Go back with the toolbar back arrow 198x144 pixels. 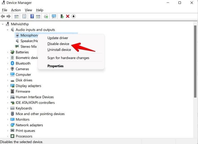pyautogui.click(x=3, y=16)
